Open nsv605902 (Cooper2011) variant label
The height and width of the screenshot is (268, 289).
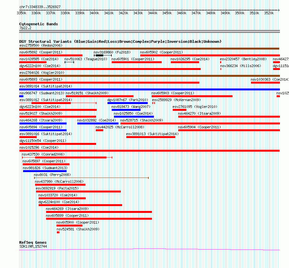[x=161, y=52]
